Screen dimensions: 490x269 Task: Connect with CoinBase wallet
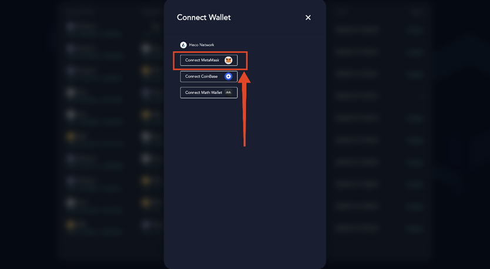pyautogui.click(x=209, y=76)
